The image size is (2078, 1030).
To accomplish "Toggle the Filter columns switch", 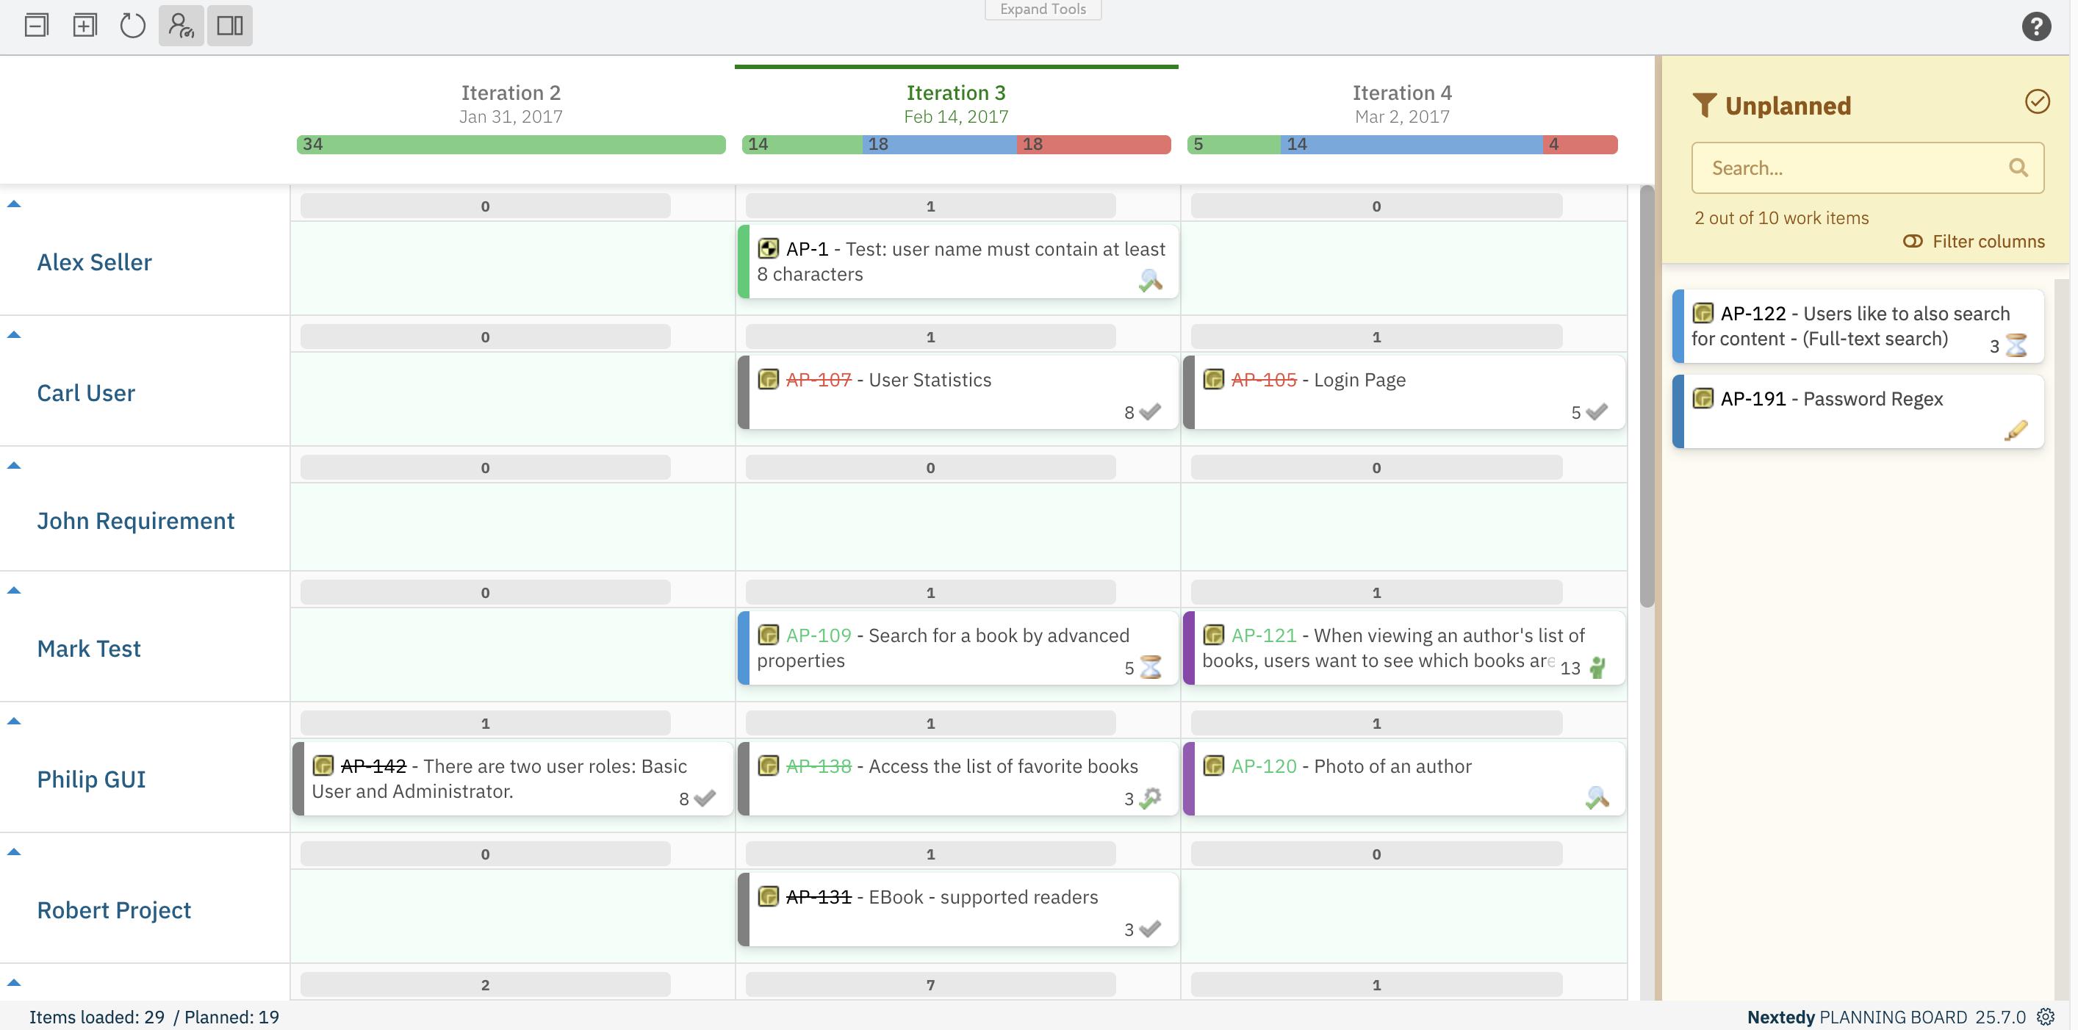I will [1913, 241].
